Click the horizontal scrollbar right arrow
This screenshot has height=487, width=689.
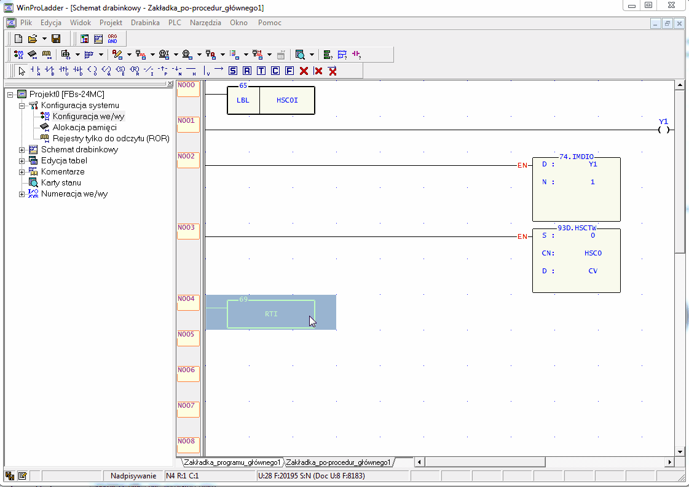click(670, 462)
